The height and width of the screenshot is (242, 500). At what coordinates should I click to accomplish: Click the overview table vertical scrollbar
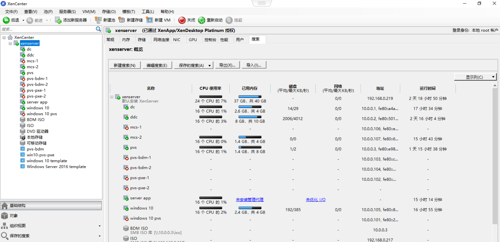(495, 156)
